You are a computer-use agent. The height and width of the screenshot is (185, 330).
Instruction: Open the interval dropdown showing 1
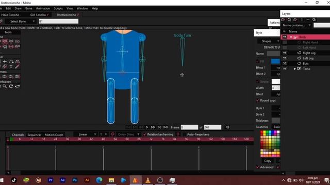tap(103, 134)
